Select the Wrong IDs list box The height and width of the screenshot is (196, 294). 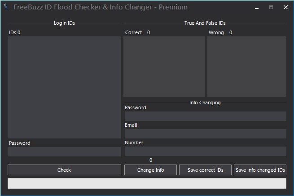pos(247,67)
